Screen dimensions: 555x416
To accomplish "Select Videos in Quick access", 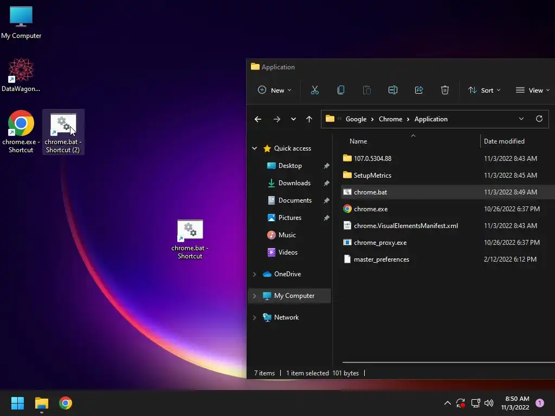I will [x=288, y=252].
